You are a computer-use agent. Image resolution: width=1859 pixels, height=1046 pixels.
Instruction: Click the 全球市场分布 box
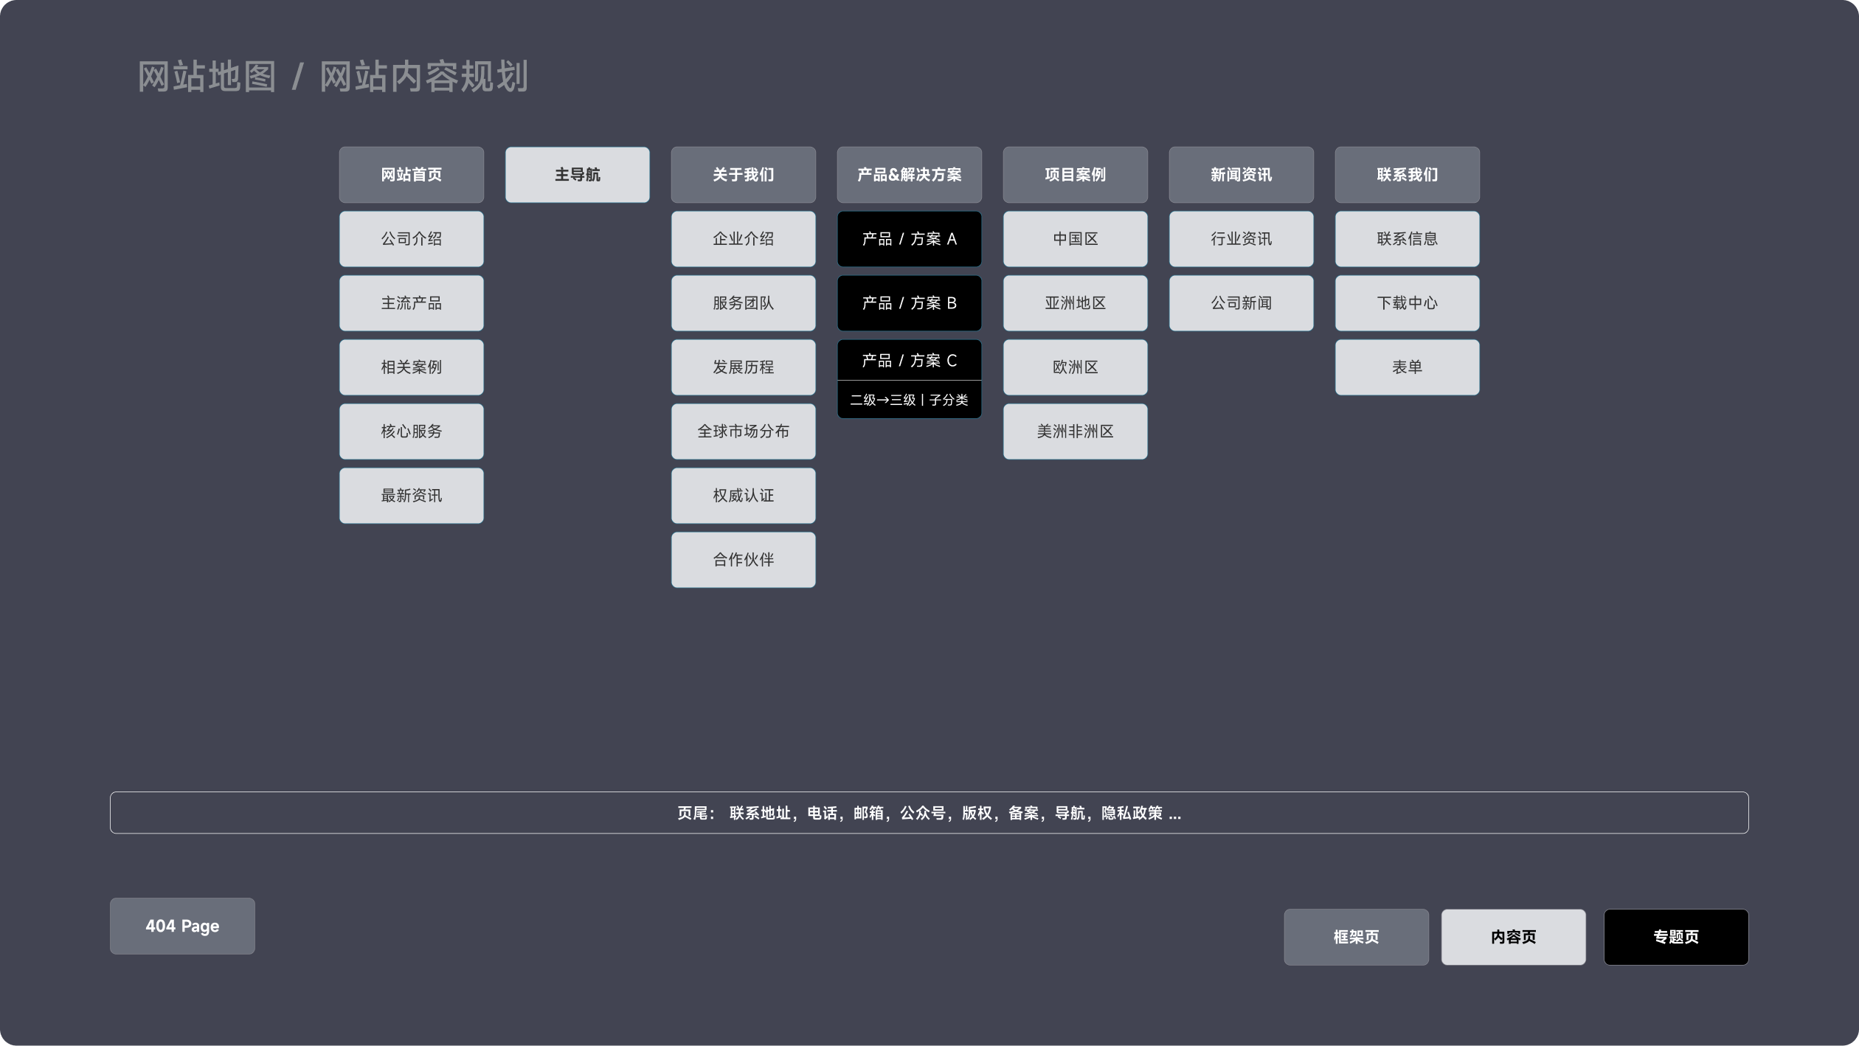click(743, 432)
